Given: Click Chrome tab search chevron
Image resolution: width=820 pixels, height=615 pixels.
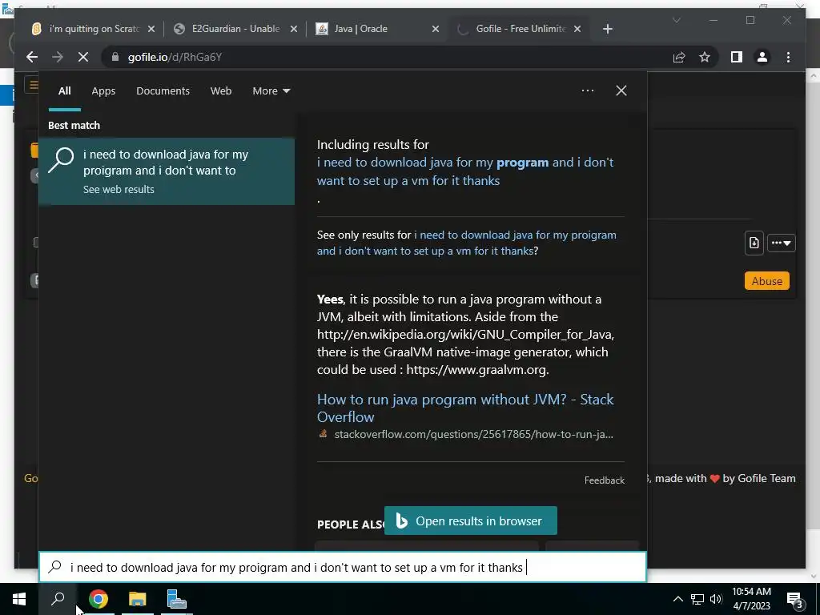Looking at the screenshot, I should coord(676,20).
